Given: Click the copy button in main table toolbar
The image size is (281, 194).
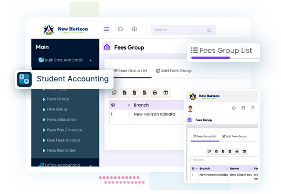Looking at the screenshot, I should click(114, 93).
